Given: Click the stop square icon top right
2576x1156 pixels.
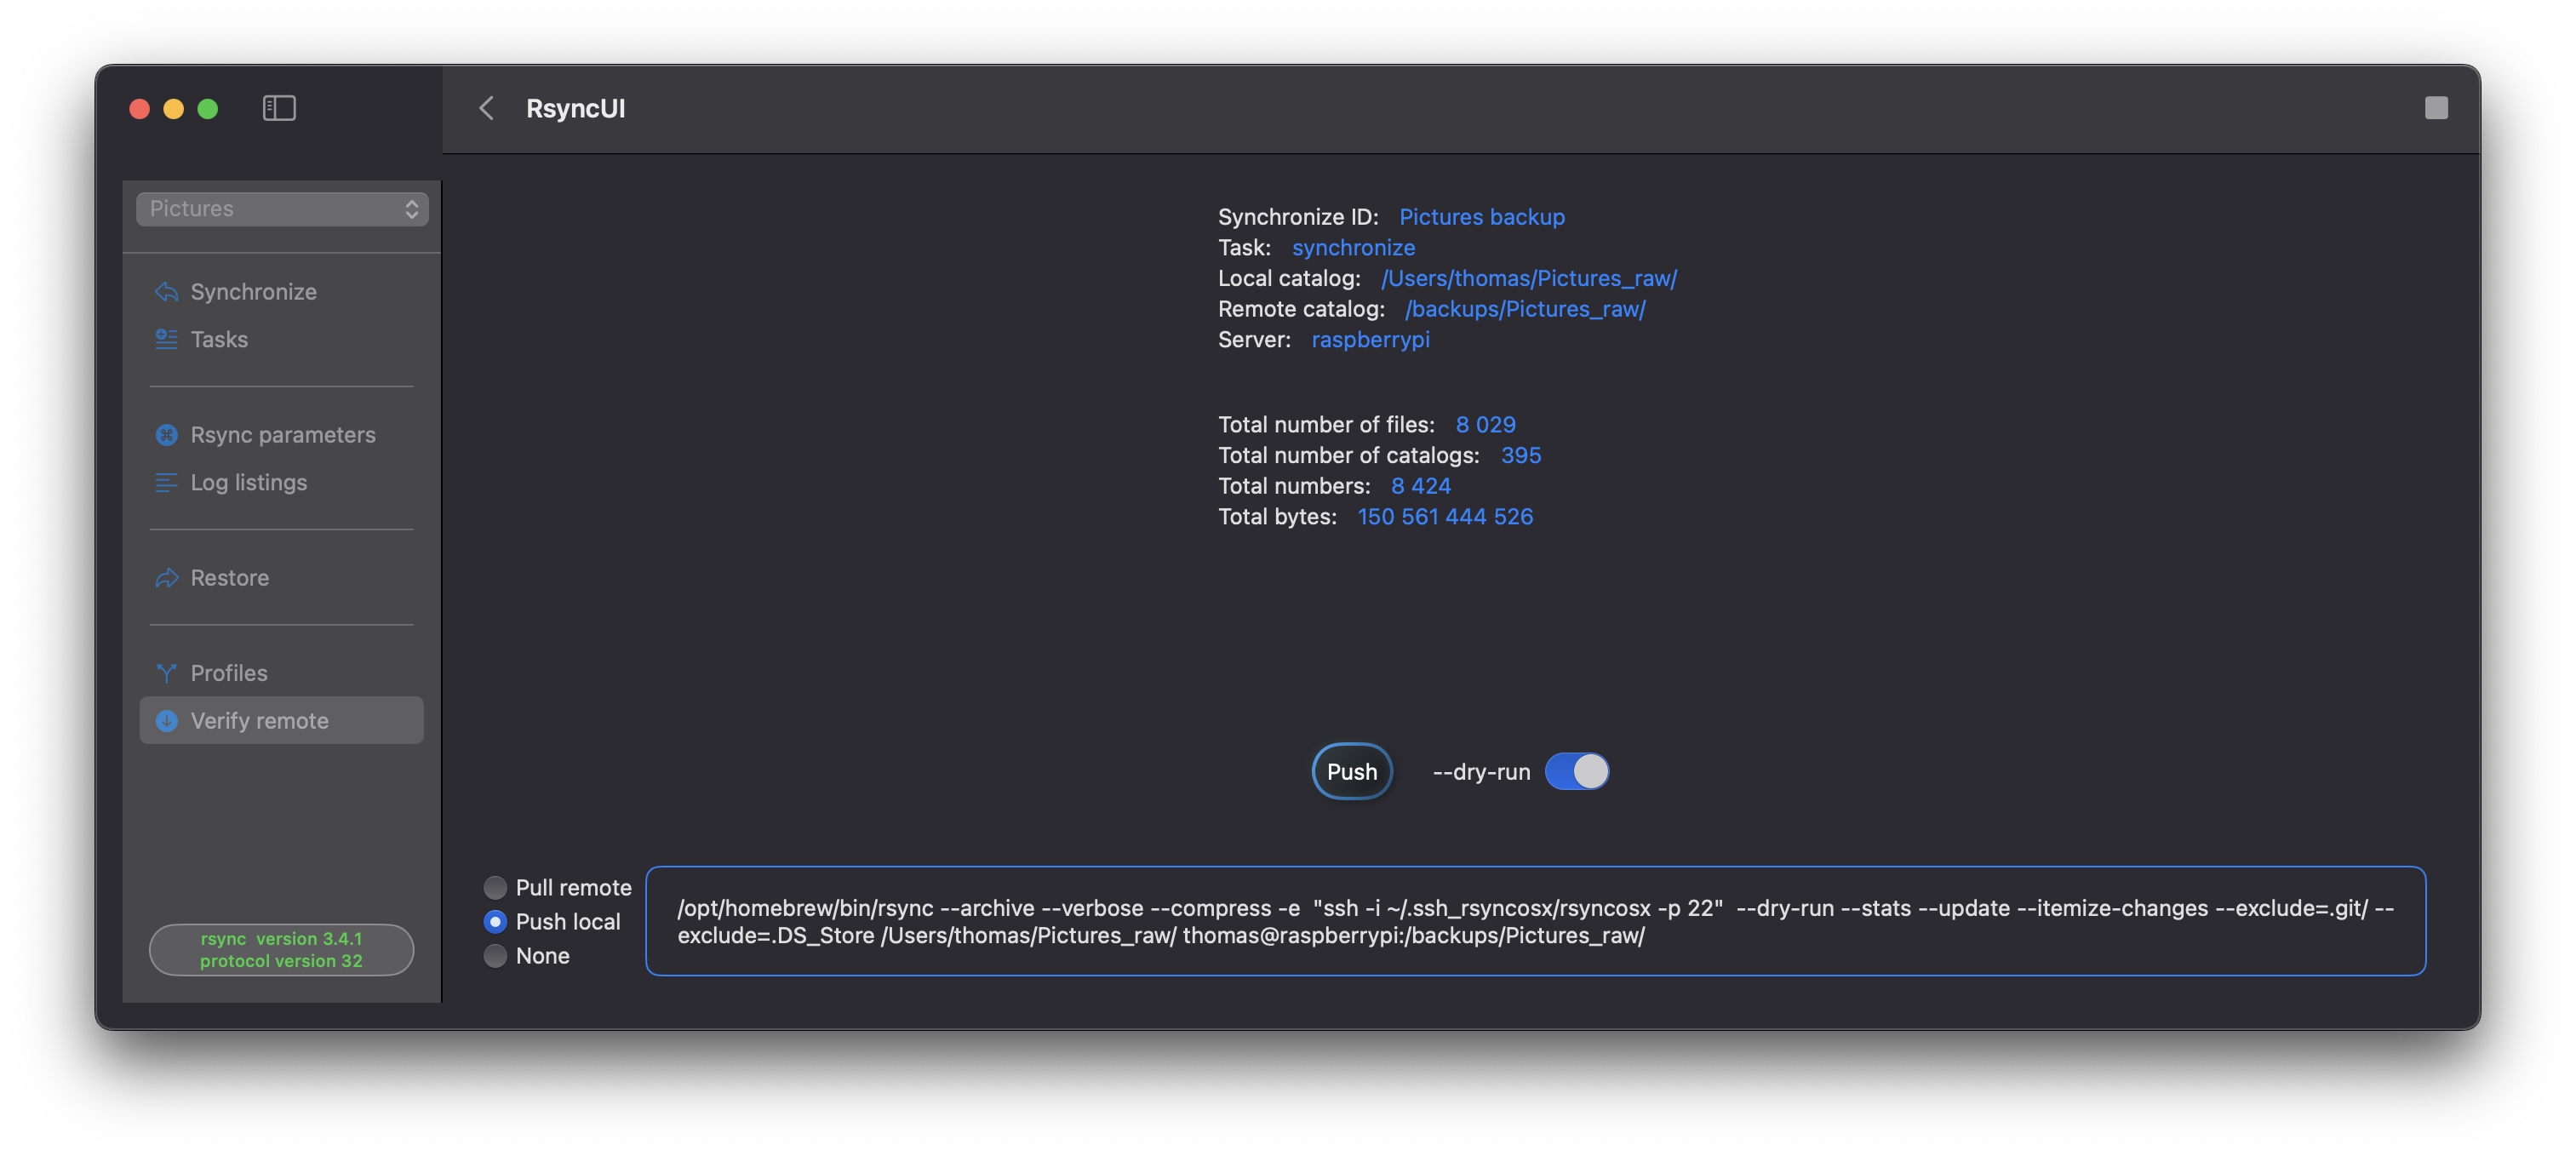Looking at the screenshot, I should (x=2436, y=108).
